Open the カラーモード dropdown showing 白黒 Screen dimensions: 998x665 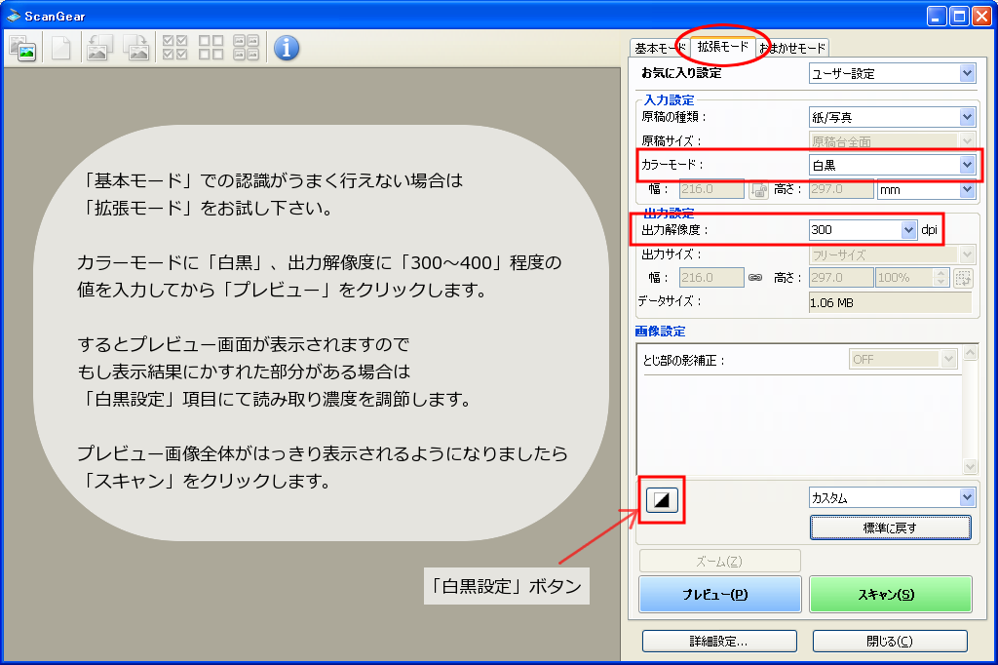(x=892, y=165)
